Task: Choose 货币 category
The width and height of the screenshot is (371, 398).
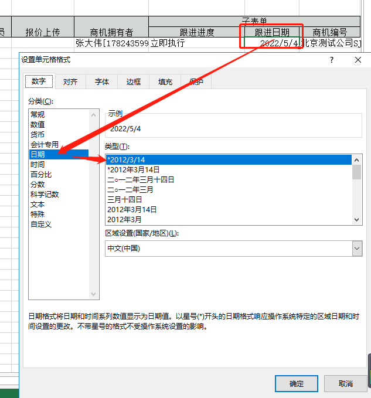Action: click(x=59, y=134)
